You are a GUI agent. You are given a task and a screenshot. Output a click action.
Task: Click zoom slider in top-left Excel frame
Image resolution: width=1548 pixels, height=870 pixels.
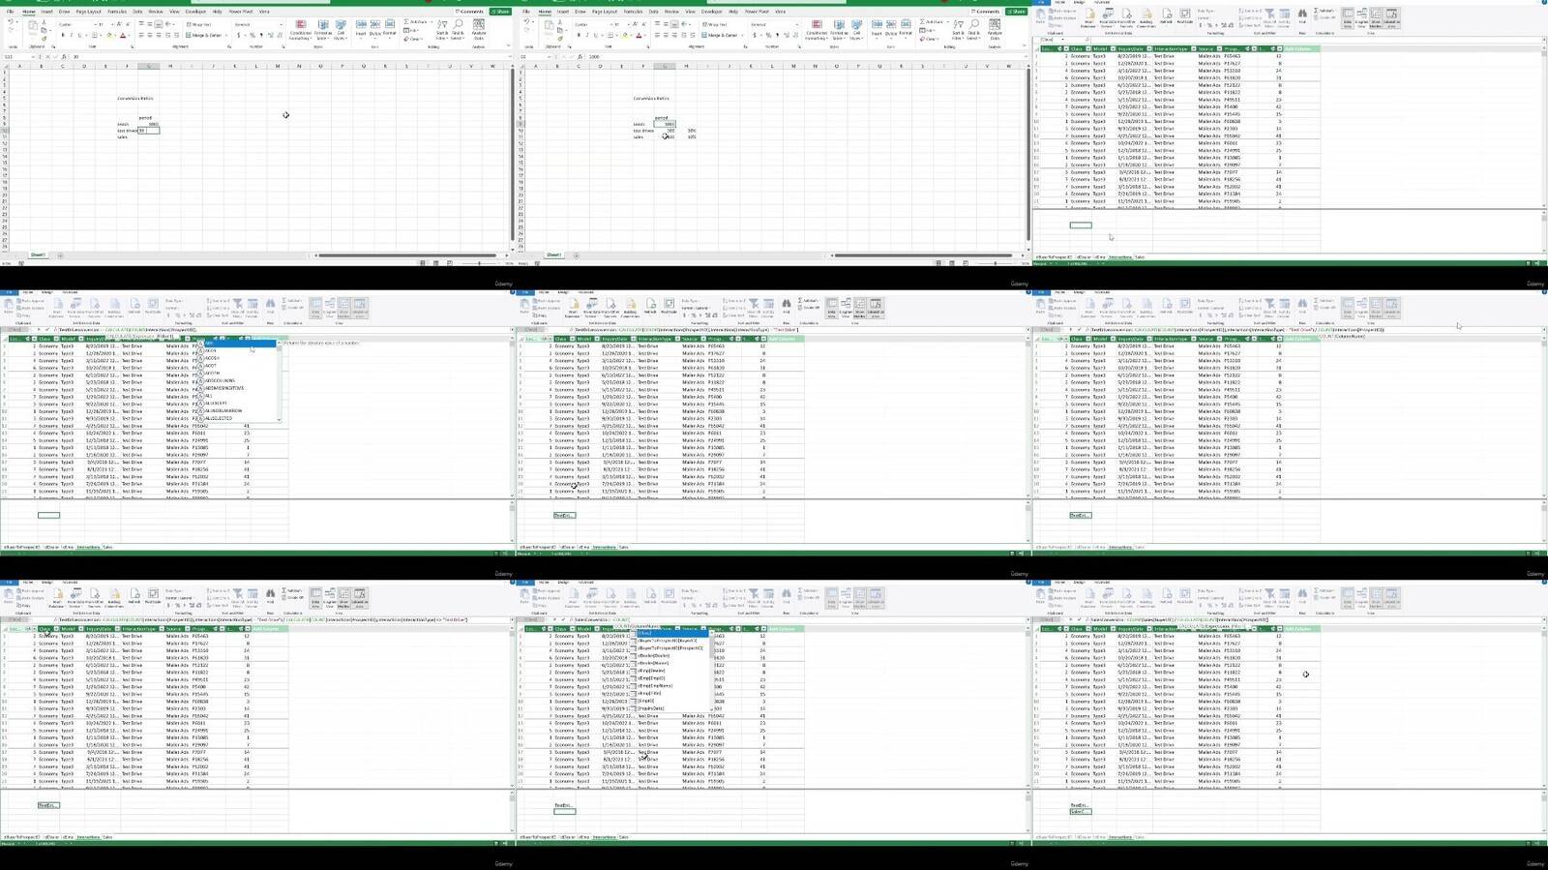coord(480,263)
